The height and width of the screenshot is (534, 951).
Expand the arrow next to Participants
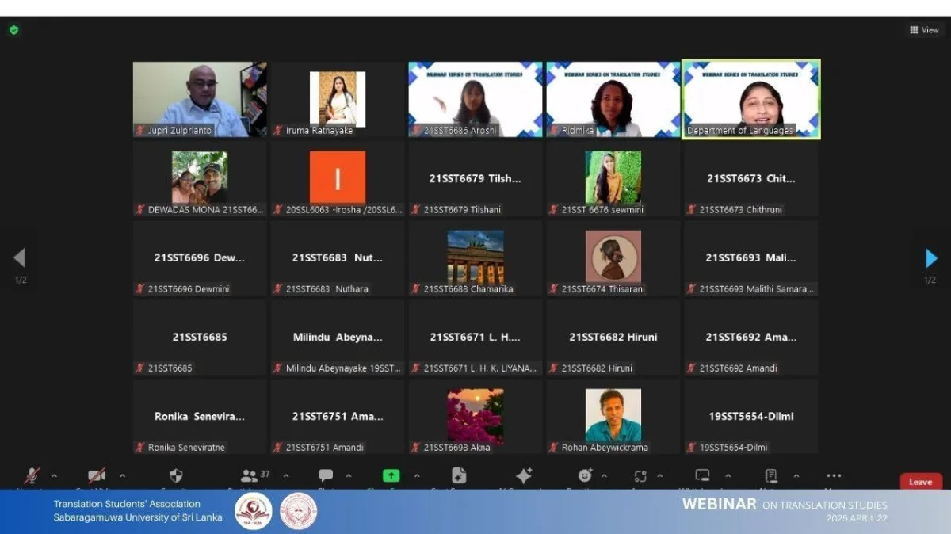(286, 476)
